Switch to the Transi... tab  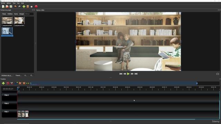click(x=18, y=75)
